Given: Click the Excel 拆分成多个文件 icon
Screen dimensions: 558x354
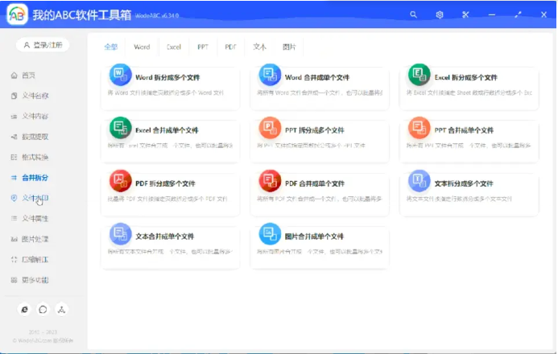Looking at the screenshot, I should click(420, 75).
